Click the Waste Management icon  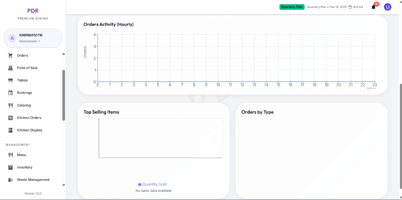11,180
